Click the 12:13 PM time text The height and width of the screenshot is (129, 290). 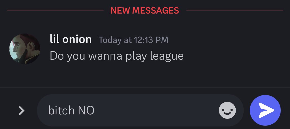[151, 40]
